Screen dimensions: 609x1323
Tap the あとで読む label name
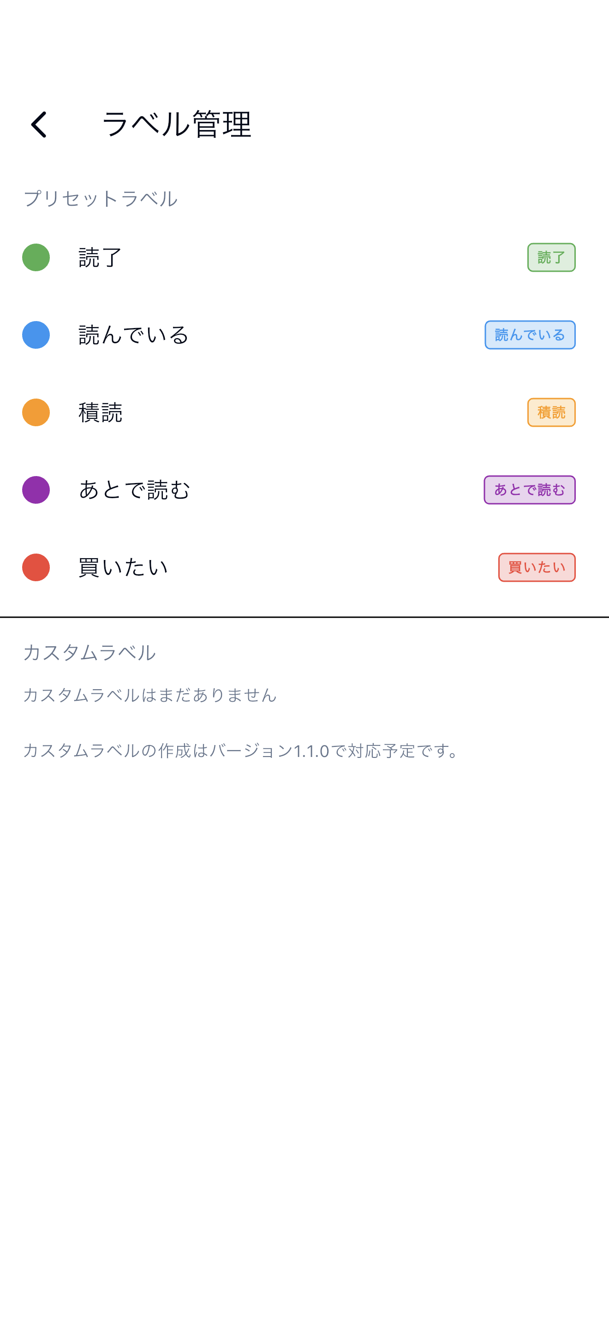(135, 490)
